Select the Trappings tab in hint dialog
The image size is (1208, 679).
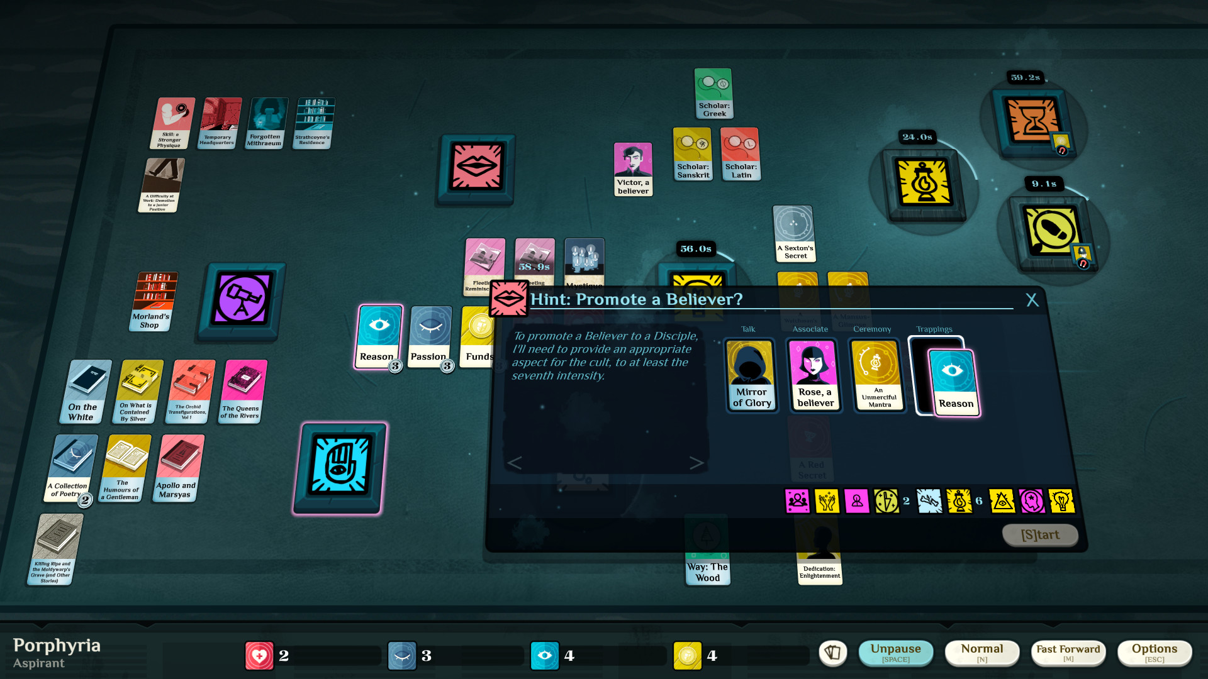pyautogui.click(x=934, y=330)
